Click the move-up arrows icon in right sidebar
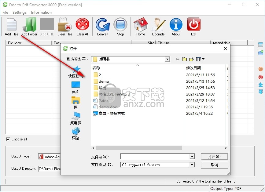Screen dimensions: 265x192 (x=261, y=85)
